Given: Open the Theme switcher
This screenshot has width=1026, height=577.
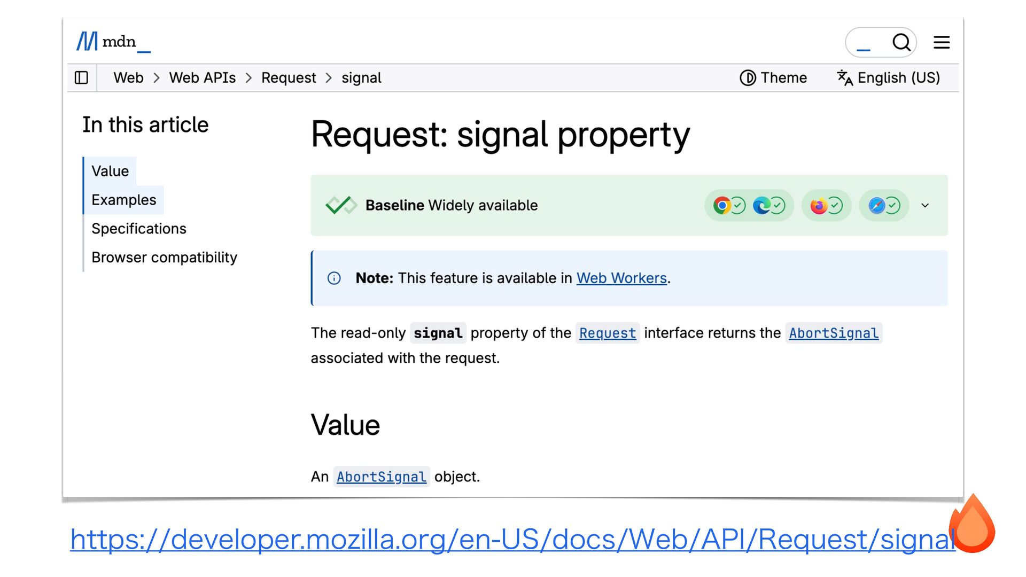Looking at the screenshot, I should click(x=773, y=78).
